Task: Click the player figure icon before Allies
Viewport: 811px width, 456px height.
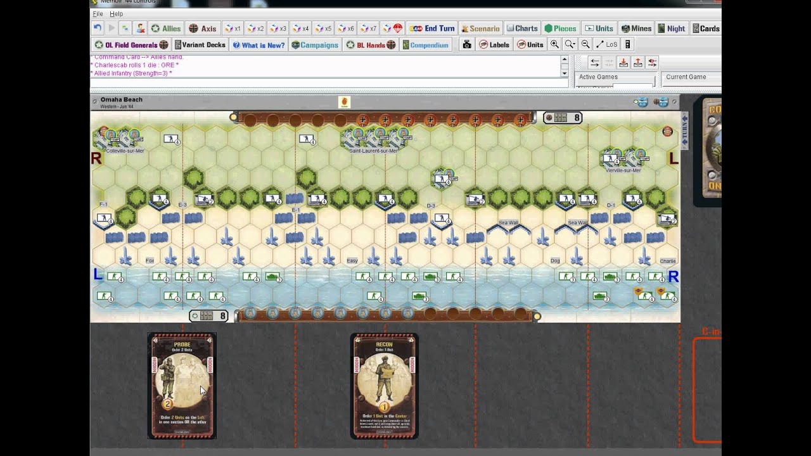Action: click(x=141, y=28)
